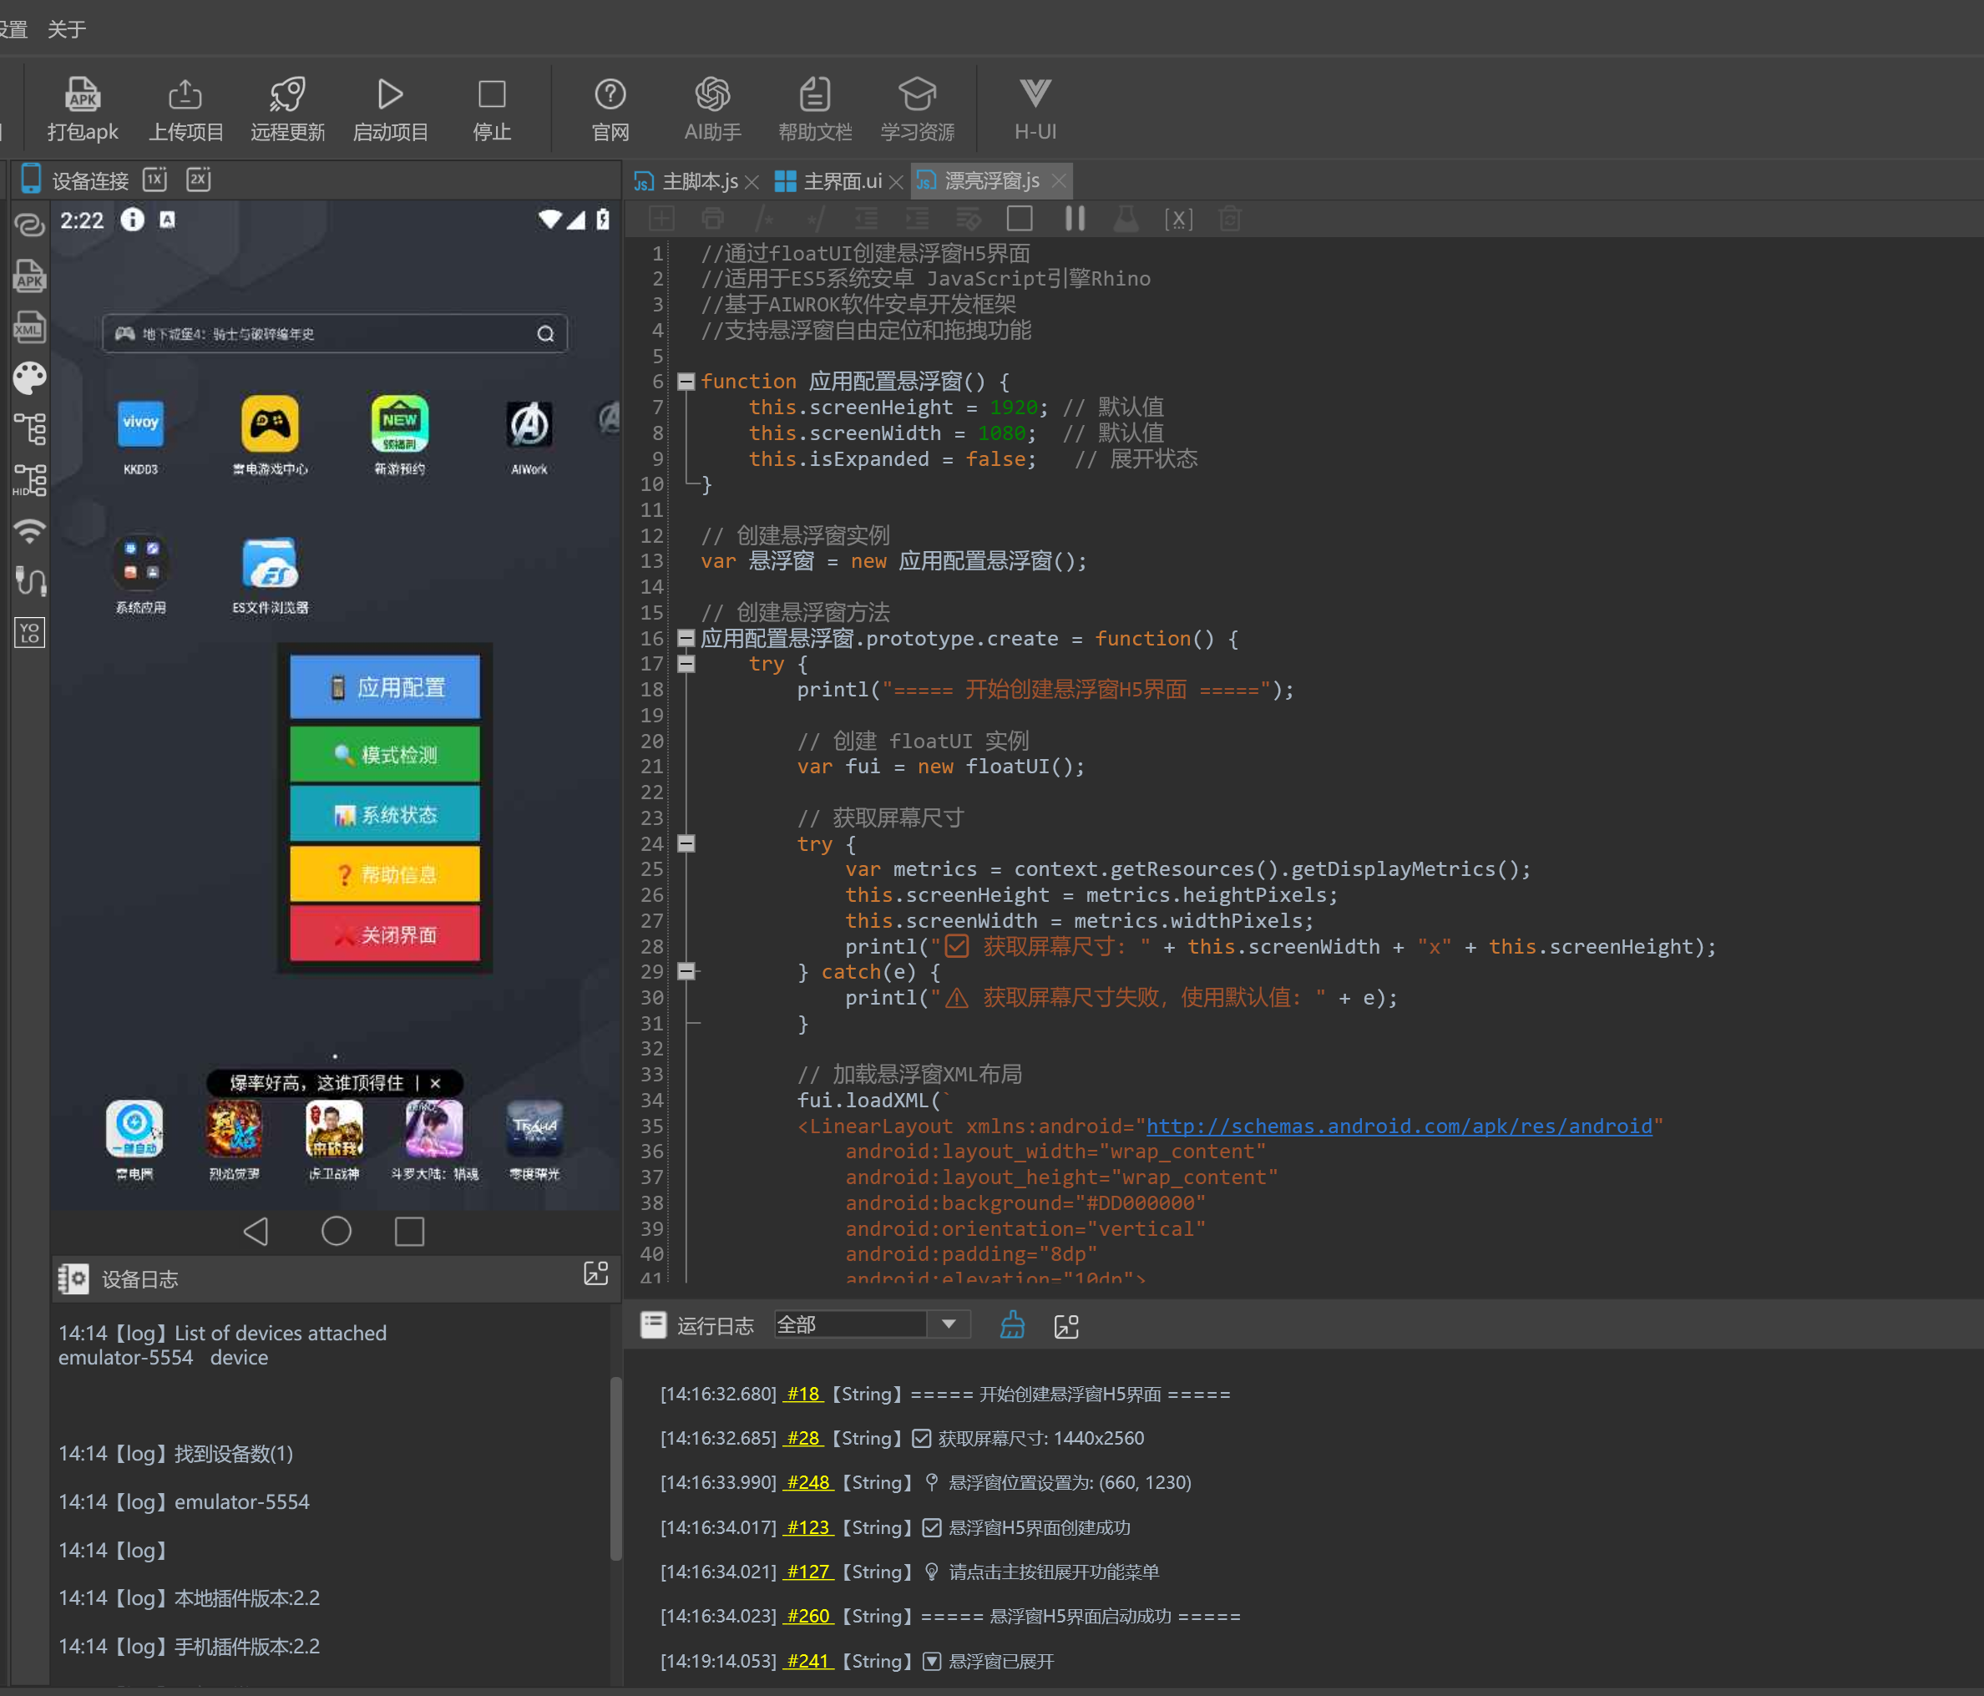
Task: Open the H-UI icon
Action: 1034,95
